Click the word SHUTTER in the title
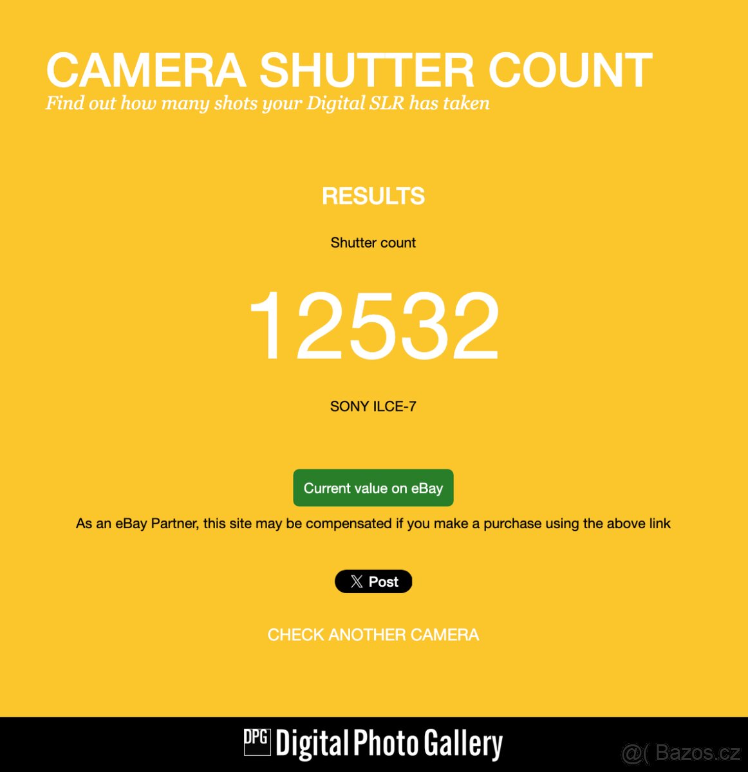Screen dimensions: 748x772 pyautogui.click(x=367, y=70)
